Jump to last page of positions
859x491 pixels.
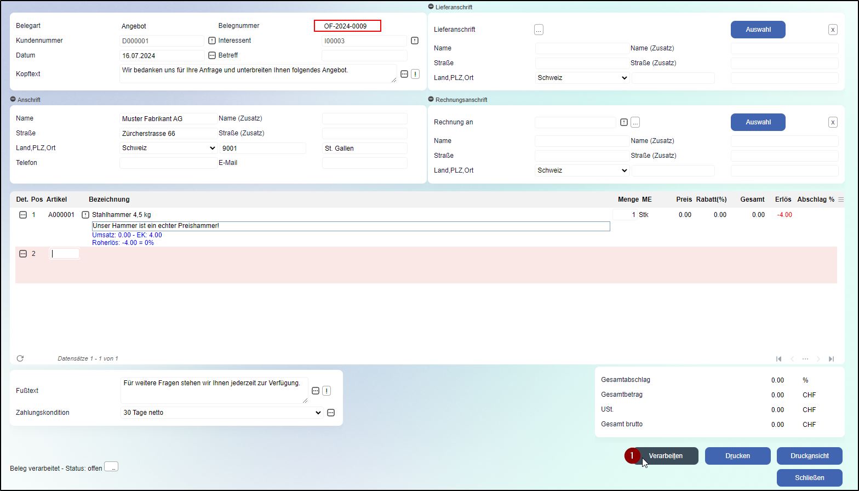tap(831, 359)
